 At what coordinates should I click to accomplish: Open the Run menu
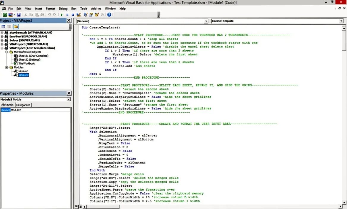coord(74,9)
